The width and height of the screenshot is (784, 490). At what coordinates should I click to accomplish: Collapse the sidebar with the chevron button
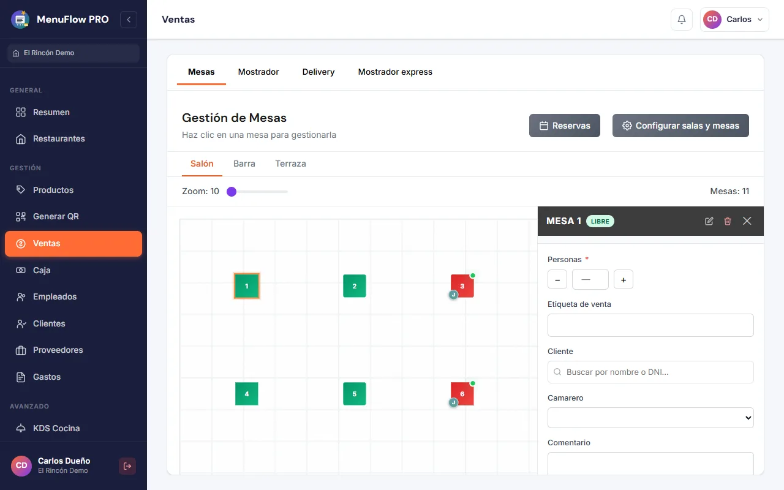point(129,20)
